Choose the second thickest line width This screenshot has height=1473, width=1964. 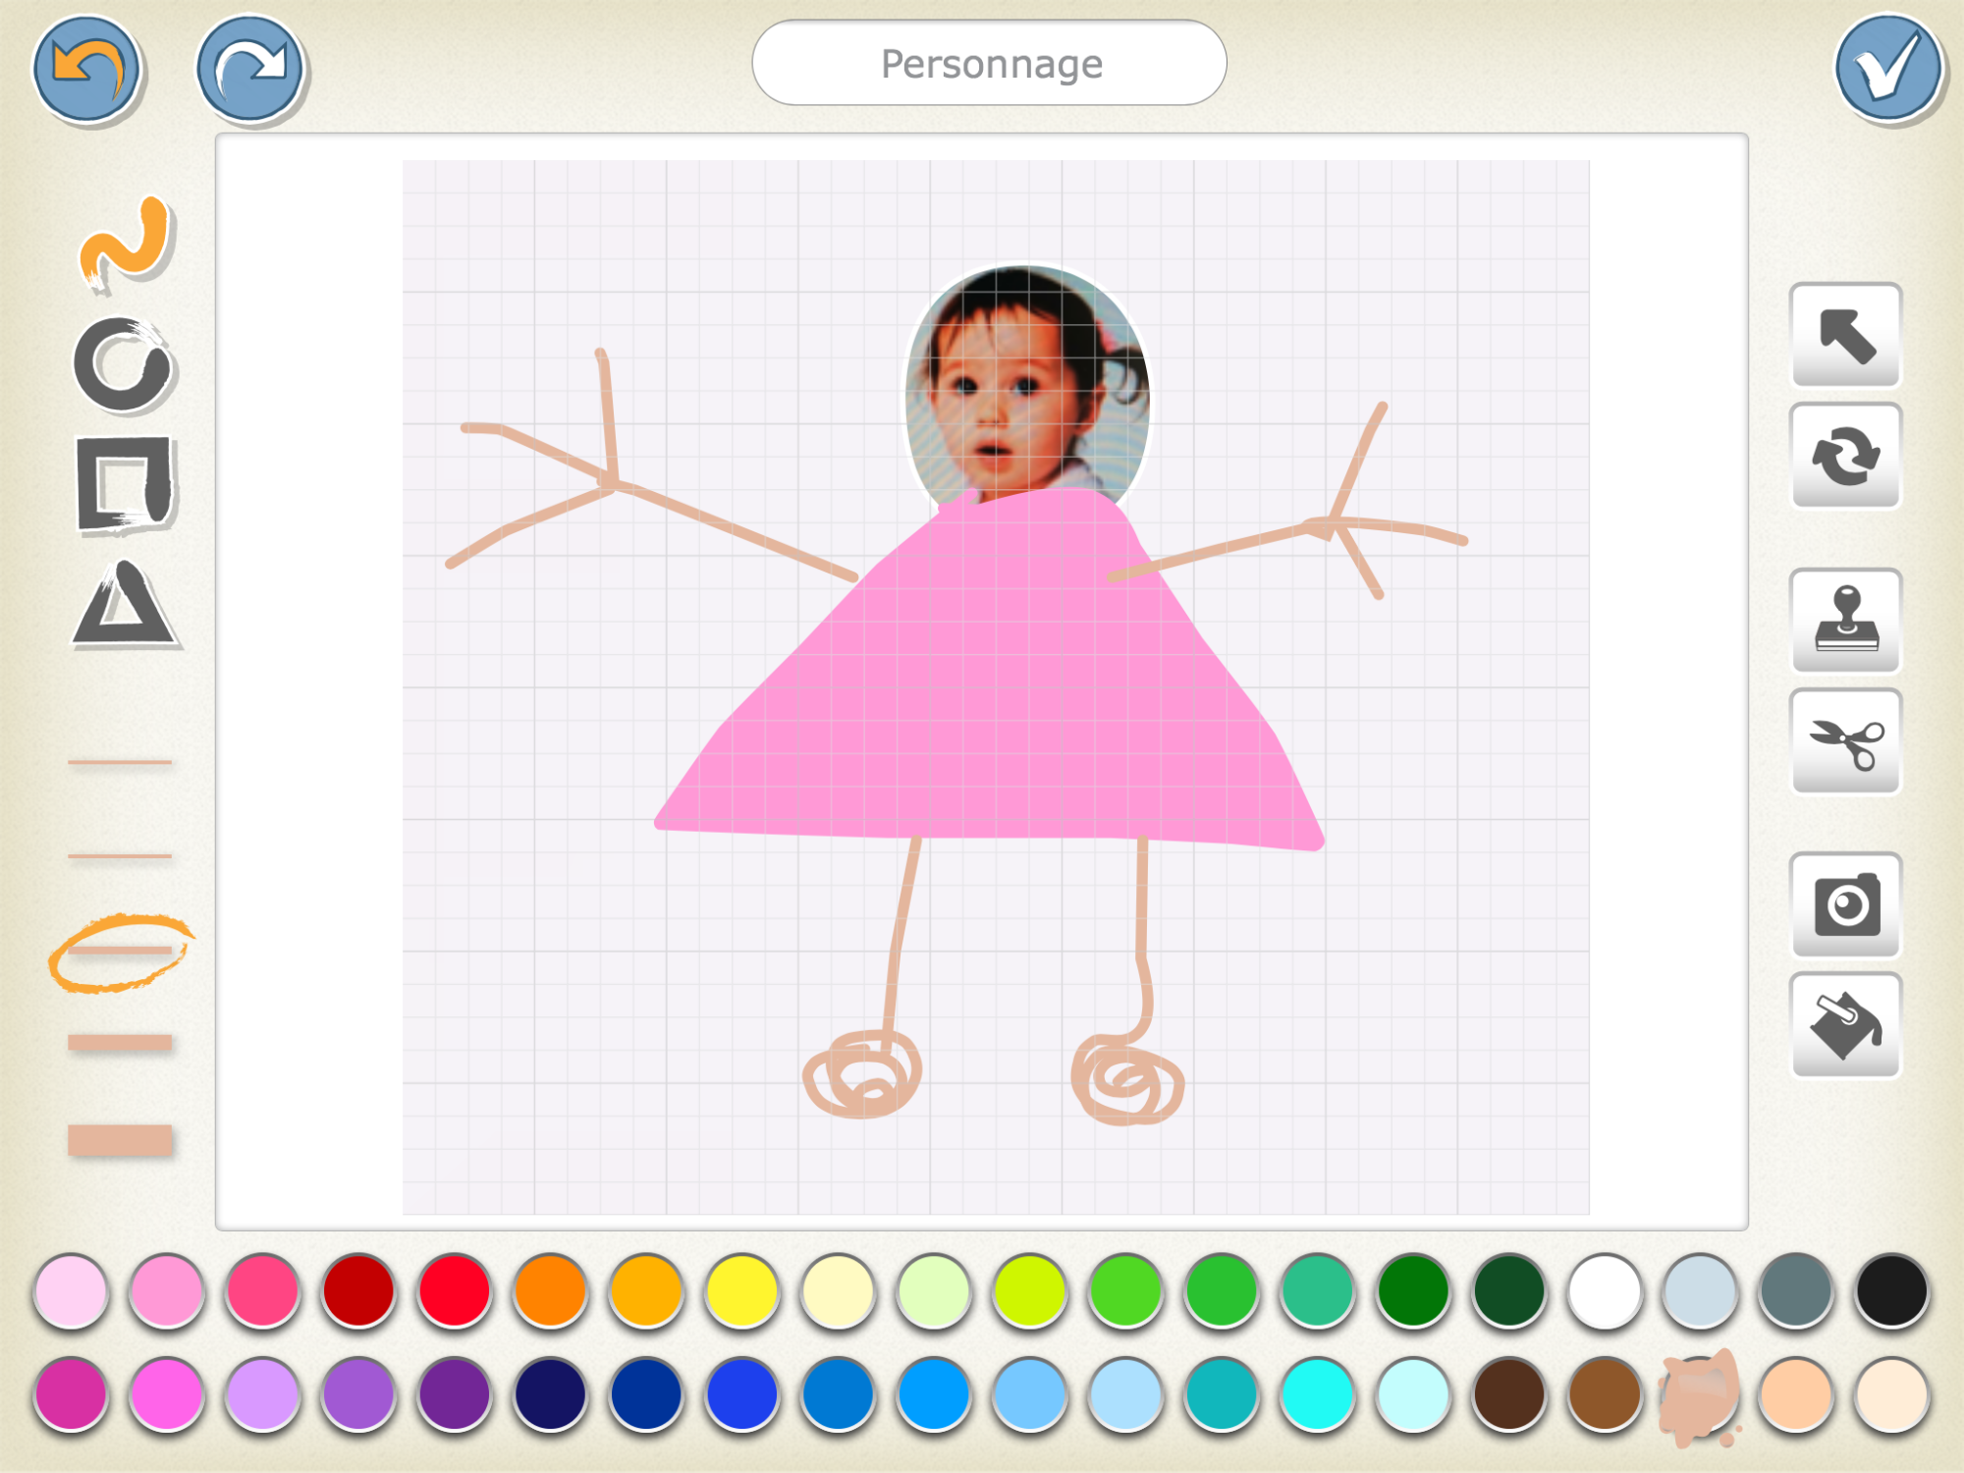point(120,1043)
